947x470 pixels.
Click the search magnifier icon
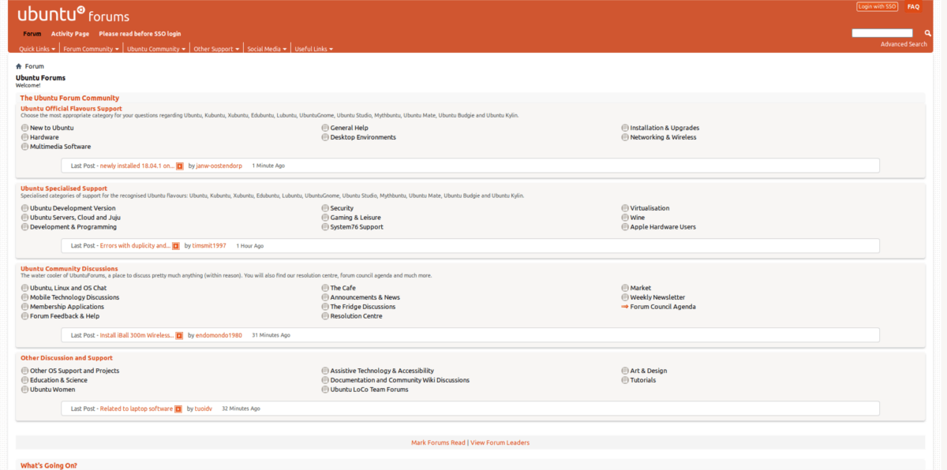pos(927,33)
